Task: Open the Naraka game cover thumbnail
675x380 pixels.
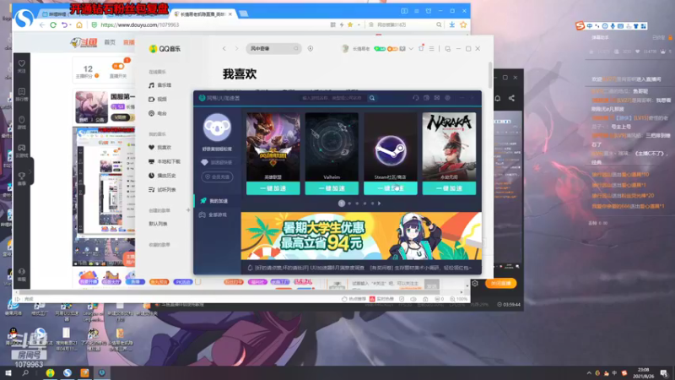Action: pyautogui.click(x=449, y=146)
